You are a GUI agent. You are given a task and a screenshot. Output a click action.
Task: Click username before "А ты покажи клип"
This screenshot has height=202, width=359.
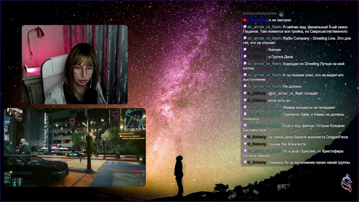(264, 75)
